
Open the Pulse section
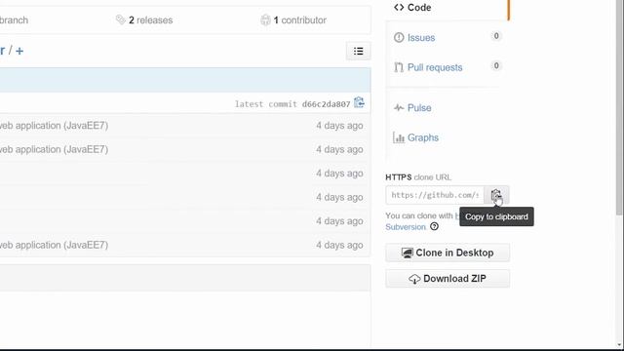click(x=419, y=108)
